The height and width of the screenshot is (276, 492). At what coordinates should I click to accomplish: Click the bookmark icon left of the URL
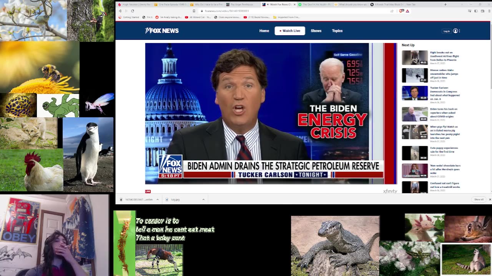[x=194, y=11]
